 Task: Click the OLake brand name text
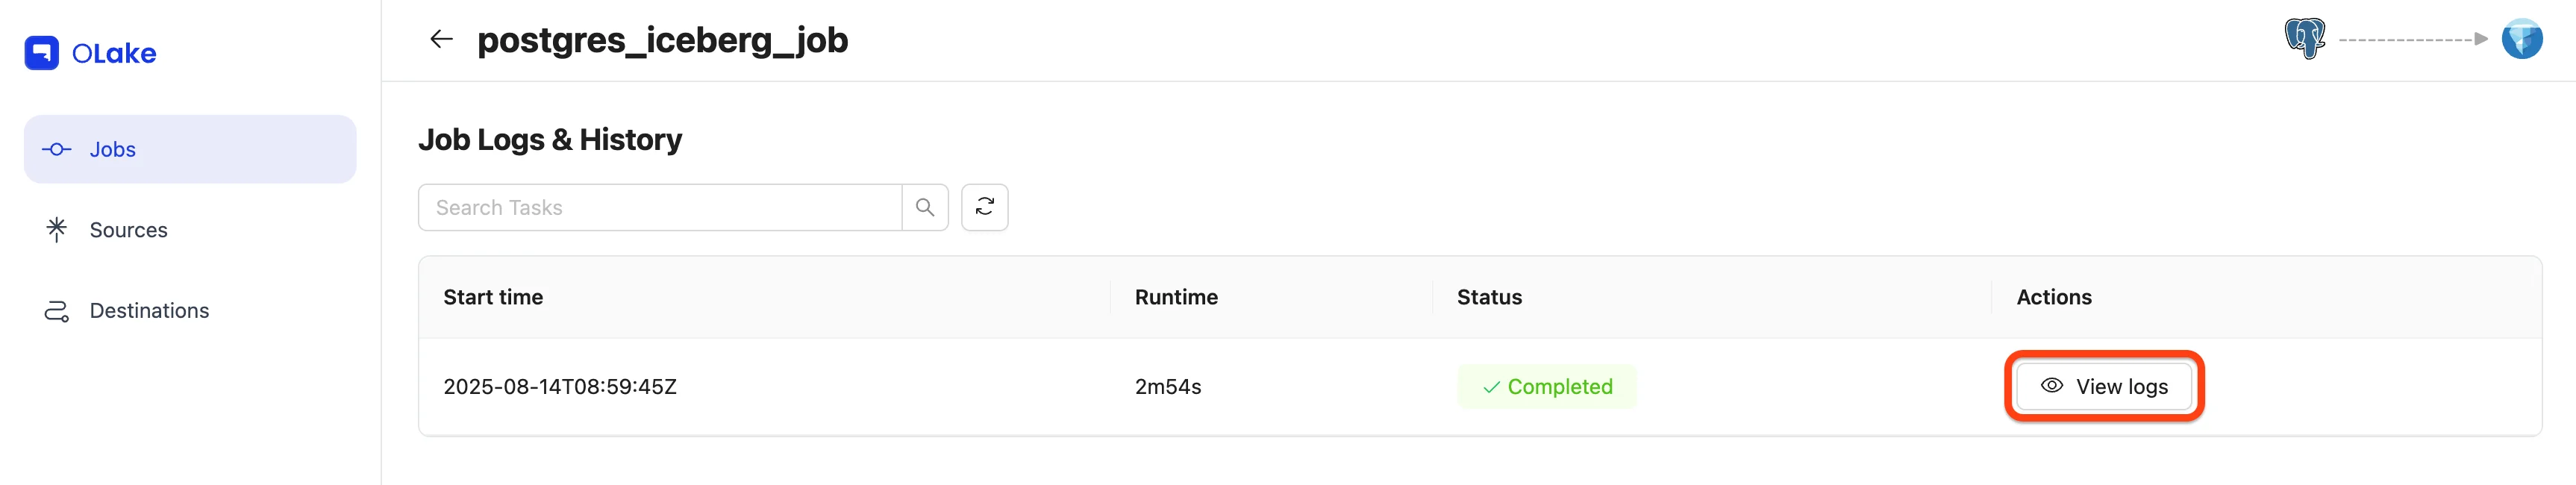tap(114, 54)
